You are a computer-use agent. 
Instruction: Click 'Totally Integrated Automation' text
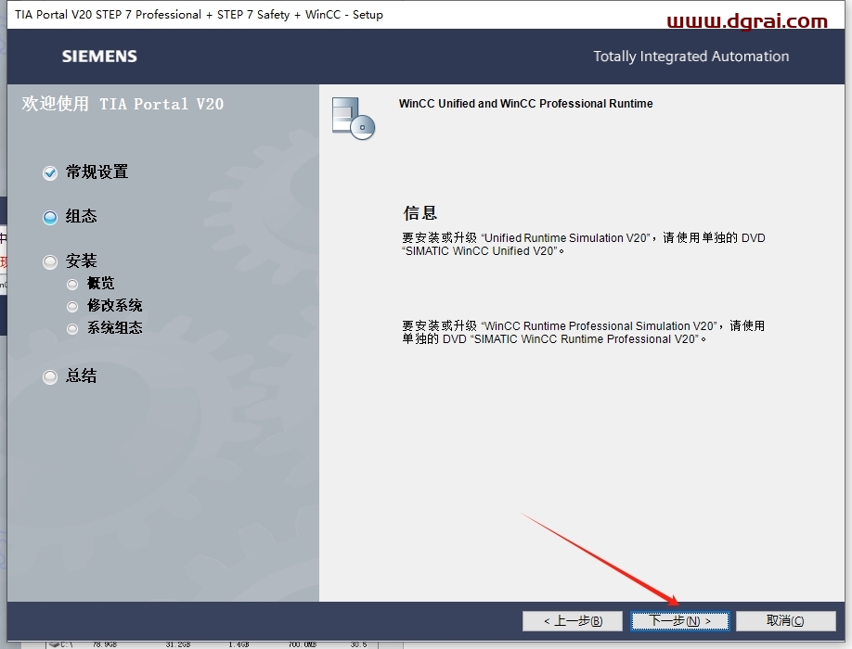point(691,57)
